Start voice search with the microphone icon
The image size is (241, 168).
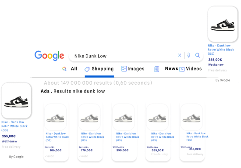(188, 55)
